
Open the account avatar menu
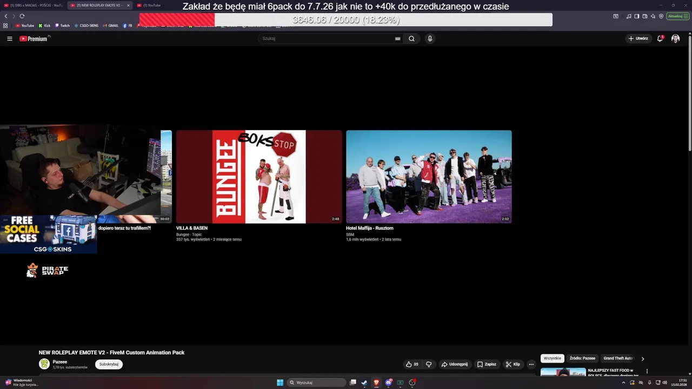675,38
